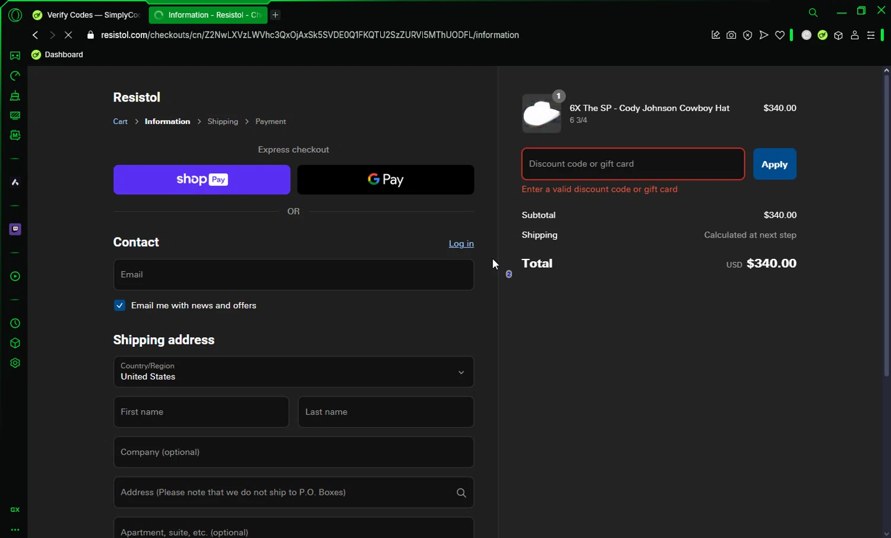This screenshot has width=891, height=538.
Task: Click the Resistol store name
Action: pyautogui.click(x=137, y=97)
